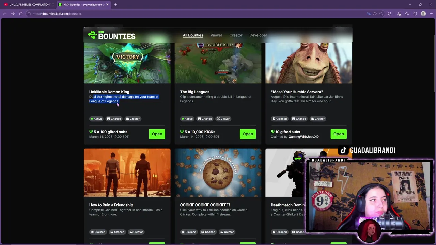
Task: Open the browser extensions icon
Action: click(x=390, y=14)
